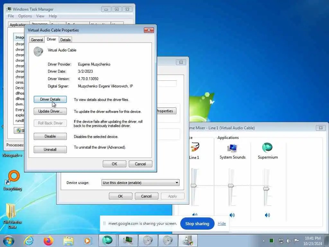Click the green square tray icon
Screen dimensions: 329x247
pyautogui.click(x=271, y=241)
